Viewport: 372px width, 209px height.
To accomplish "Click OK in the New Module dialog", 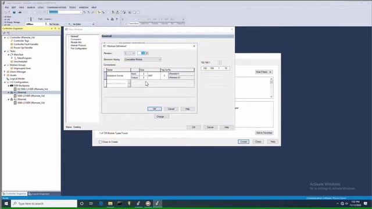I will click(x=194, y=127).
